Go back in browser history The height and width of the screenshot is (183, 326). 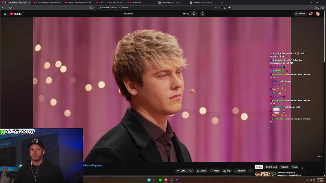[3, 8]
